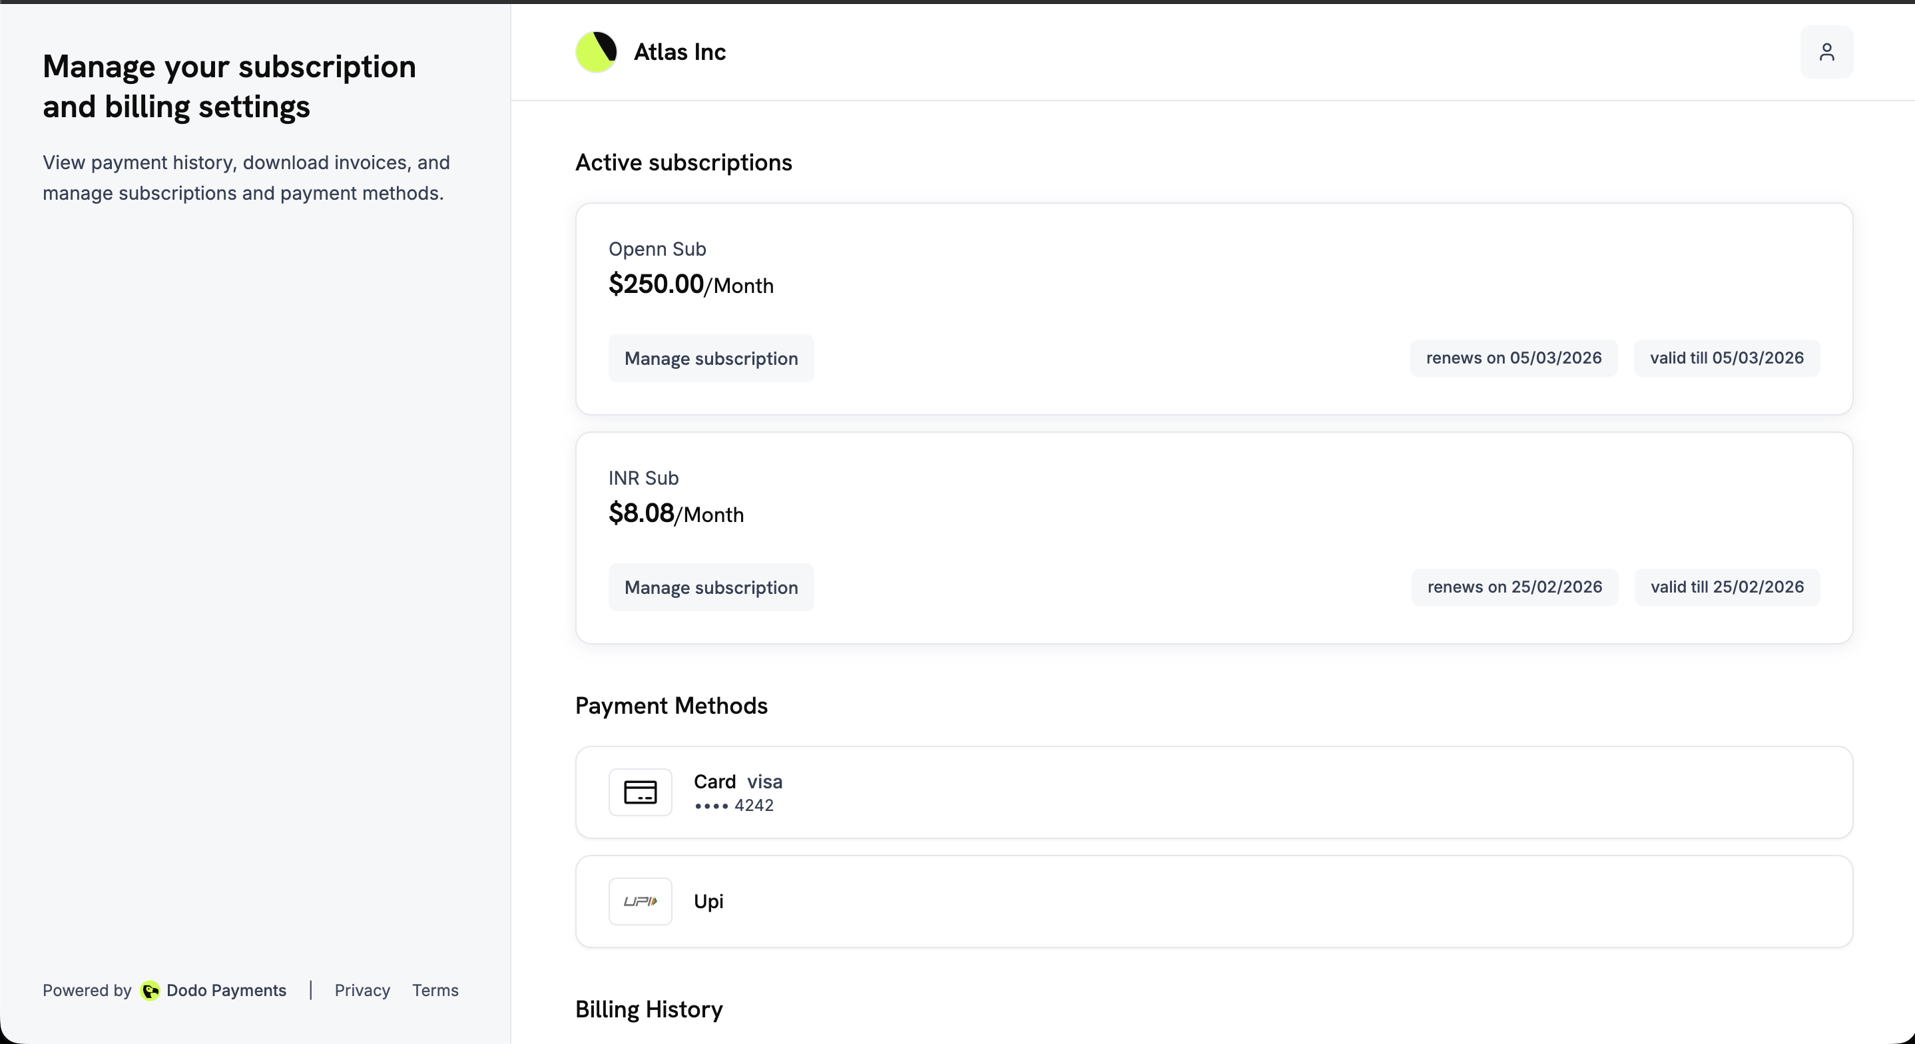Screen dimensions: 1915x1044
Task: Click the card icon next to visa 4242
Action: (640, 792)
